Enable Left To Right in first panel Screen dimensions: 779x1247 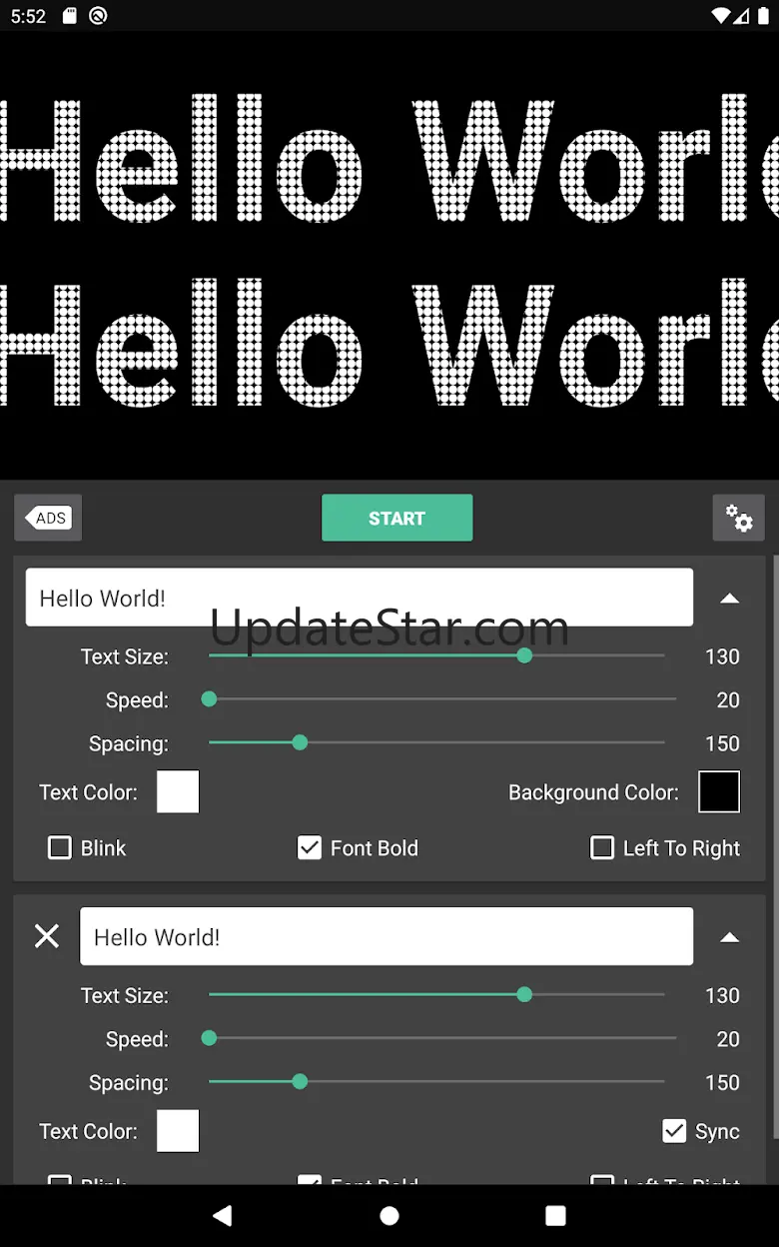[602, 848]
